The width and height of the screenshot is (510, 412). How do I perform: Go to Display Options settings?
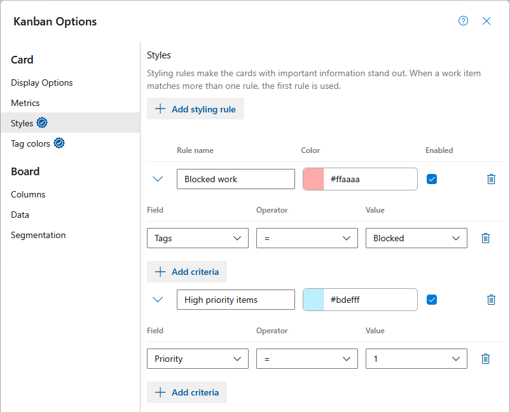[41, 83]
